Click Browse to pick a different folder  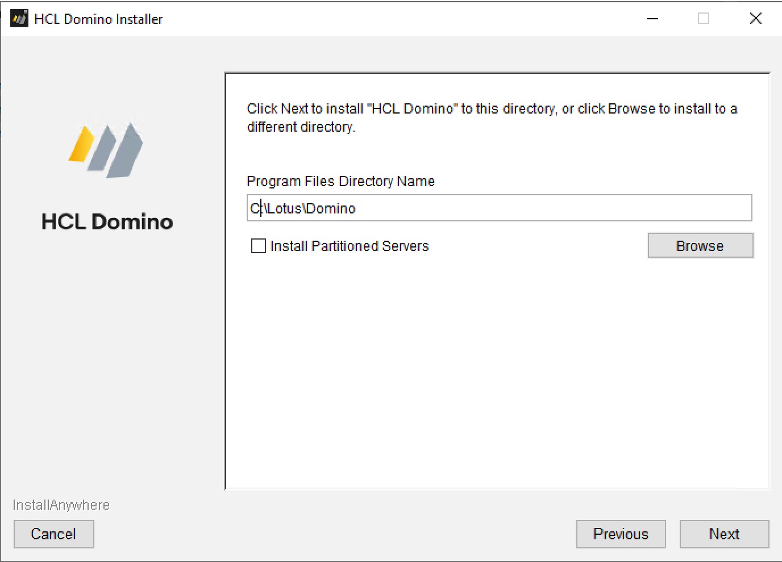tap(700, 245)
